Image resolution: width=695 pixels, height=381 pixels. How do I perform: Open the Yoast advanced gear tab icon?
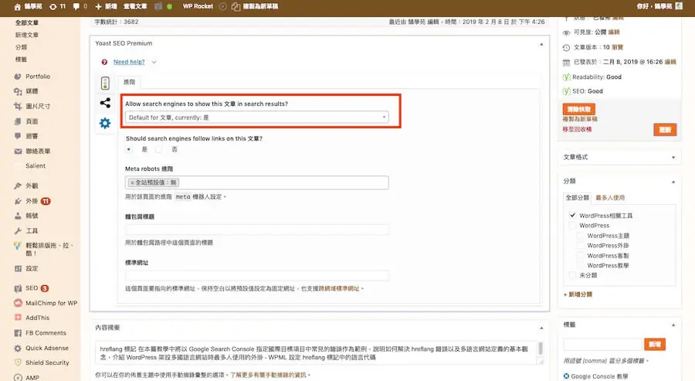(x=105, y=123)
